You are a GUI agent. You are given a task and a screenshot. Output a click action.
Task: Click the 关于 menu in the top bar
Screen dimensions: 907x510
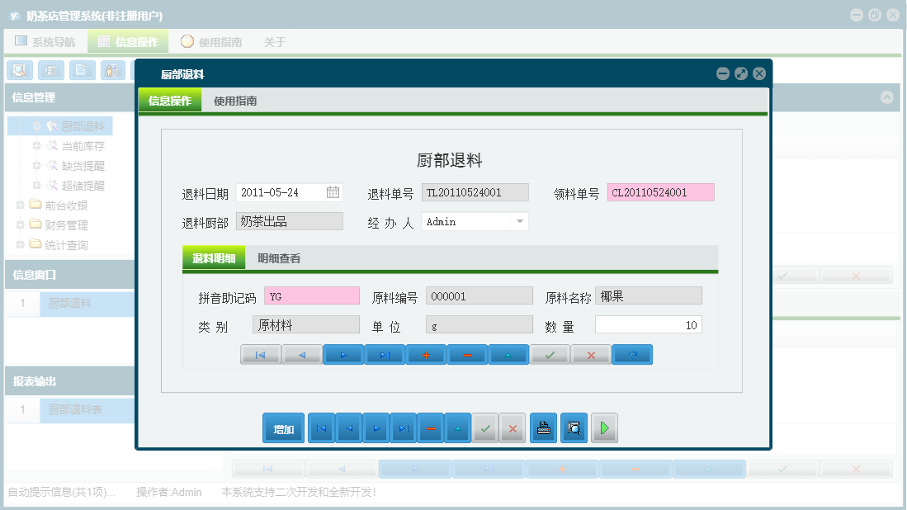click(275, 40)
